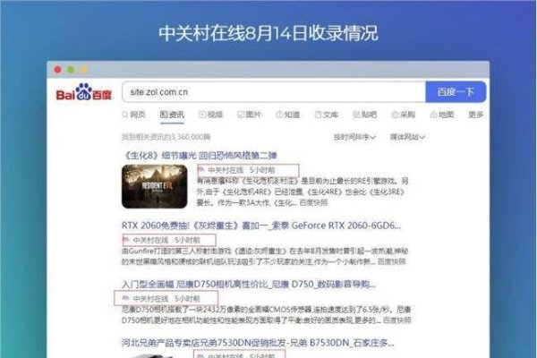Open 百度快照 for the RTX 2060 result

391,261
